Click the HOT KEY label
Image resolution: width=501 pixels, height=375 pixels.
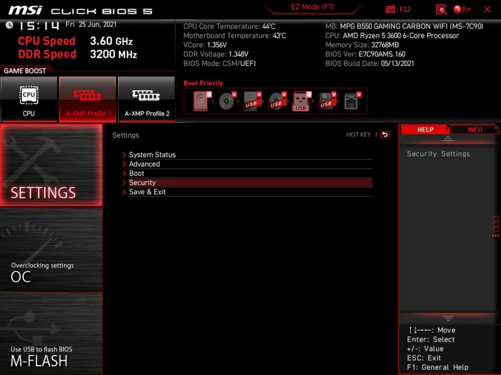(x=359, y=135)
